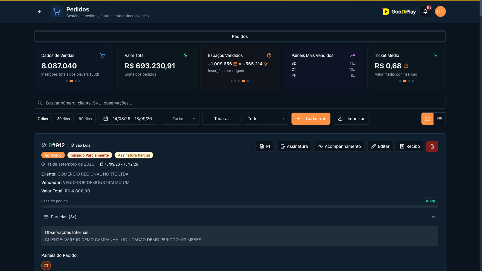
Task: Click trend icon in Painéis Mais Vendidos card
Action: pos(352,55)
